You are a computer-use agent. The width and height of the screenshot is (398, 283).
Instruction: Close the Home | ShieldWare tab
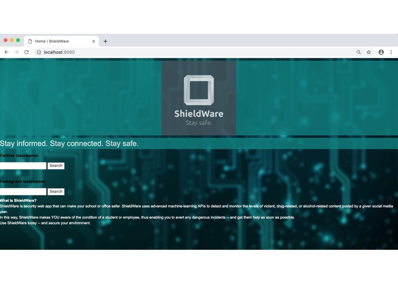94,41
